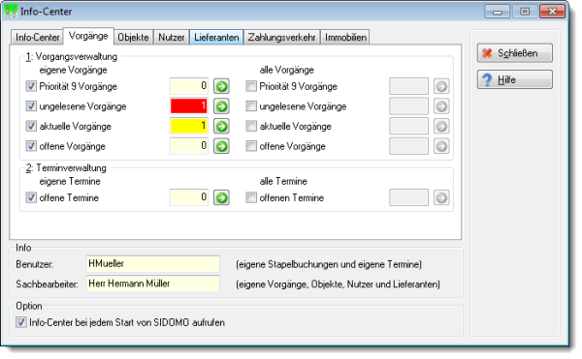Click gray arrow beside alle offenen Termine
The width and height of the screenshot is (582, 359).
441,197
